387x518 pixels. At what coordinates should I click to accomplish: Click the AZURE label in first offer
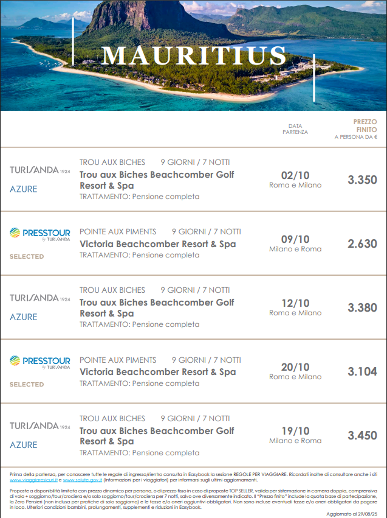tap(24, 189)
